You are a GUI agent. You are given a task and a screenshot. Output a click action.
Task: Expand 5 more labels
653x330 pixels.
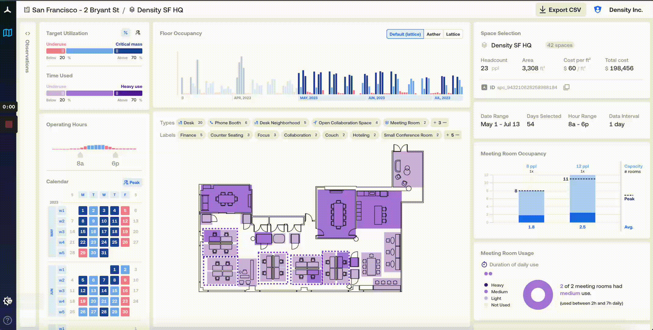453,135
